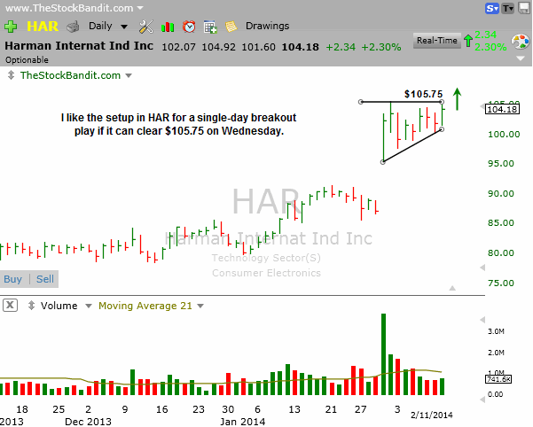Open the yellow notes icon
533x427 pixels.
tap(231, 27)
